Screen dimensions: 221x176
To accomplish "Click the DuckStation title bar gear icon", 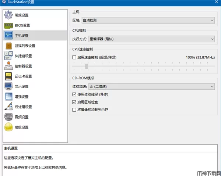I will (4, 2).
